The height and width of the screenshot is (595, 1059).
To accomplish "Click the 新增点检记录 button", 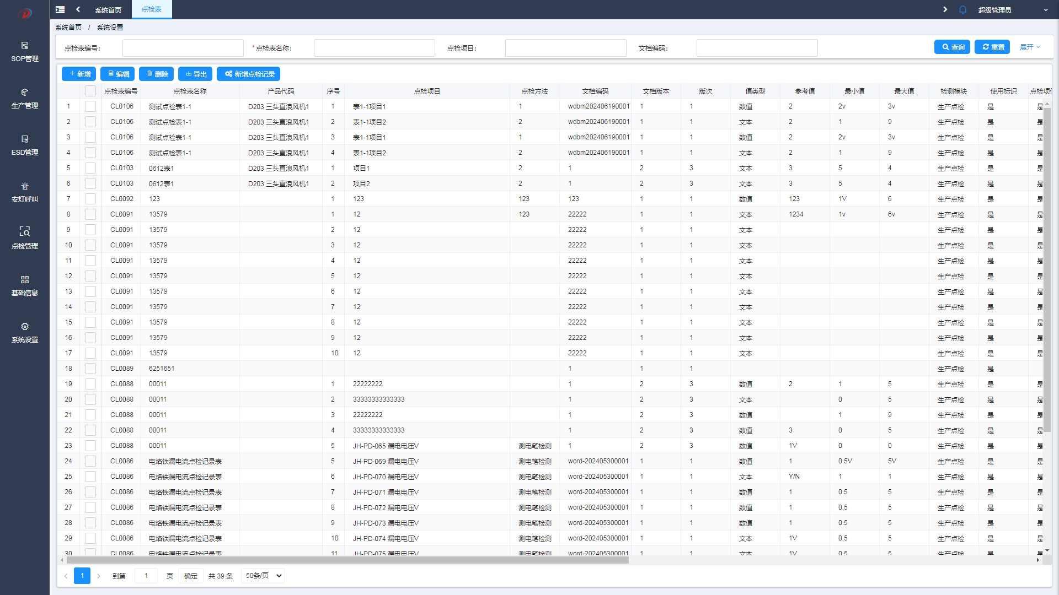I will point(249,74).
